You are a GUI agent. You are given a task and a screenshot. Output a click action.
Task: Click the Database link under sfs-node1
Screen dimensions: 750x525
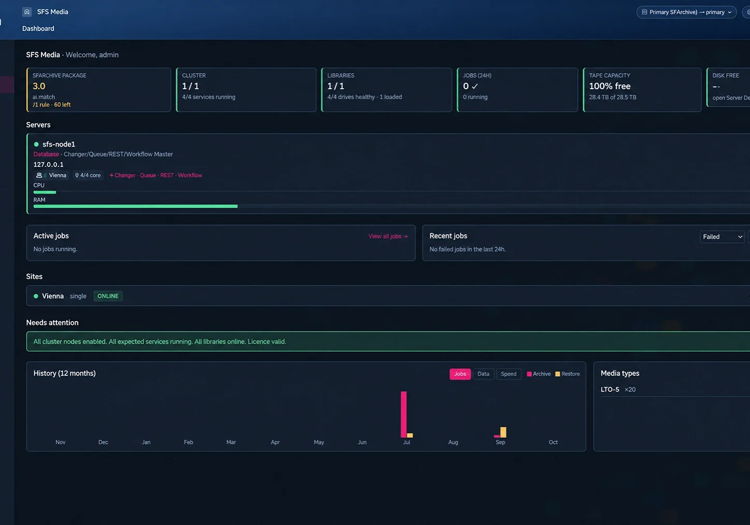(46, 154)
